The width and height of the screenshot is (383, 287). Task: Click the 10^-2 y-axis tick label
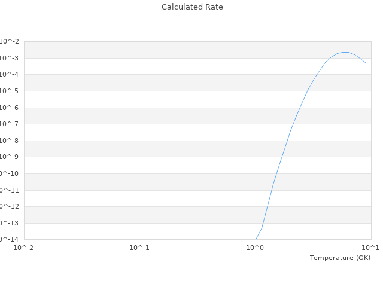click(10, 42)
